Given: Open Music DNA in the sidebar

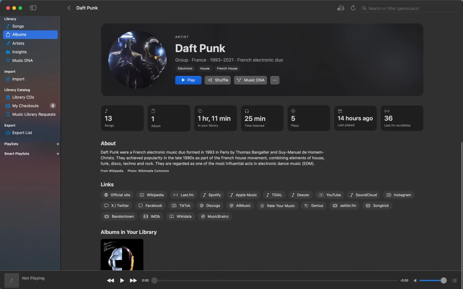Looking at the screenshot, I should pos(30,60).
